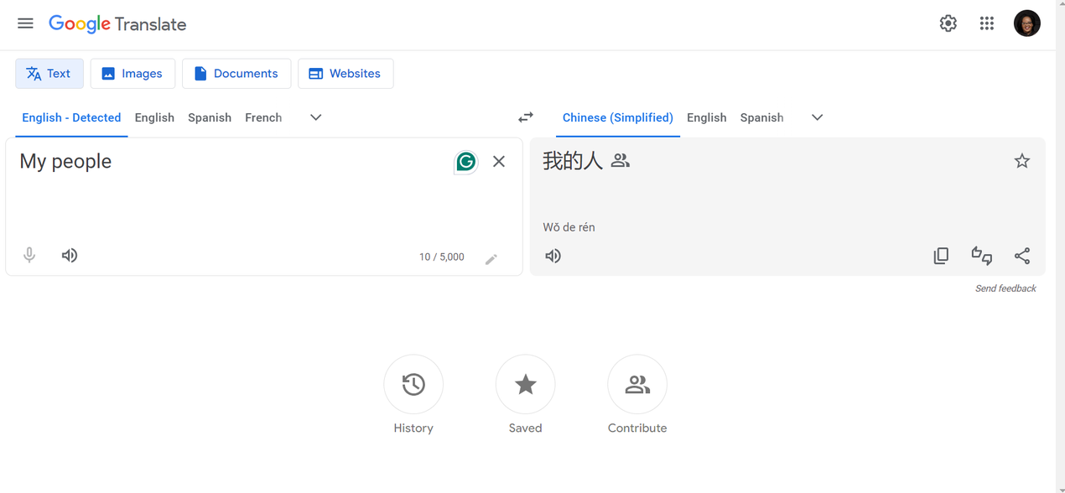Click the page's vertical scrollbar
The width and height of the screenshot is (1065, 493).
[1060, 246]
